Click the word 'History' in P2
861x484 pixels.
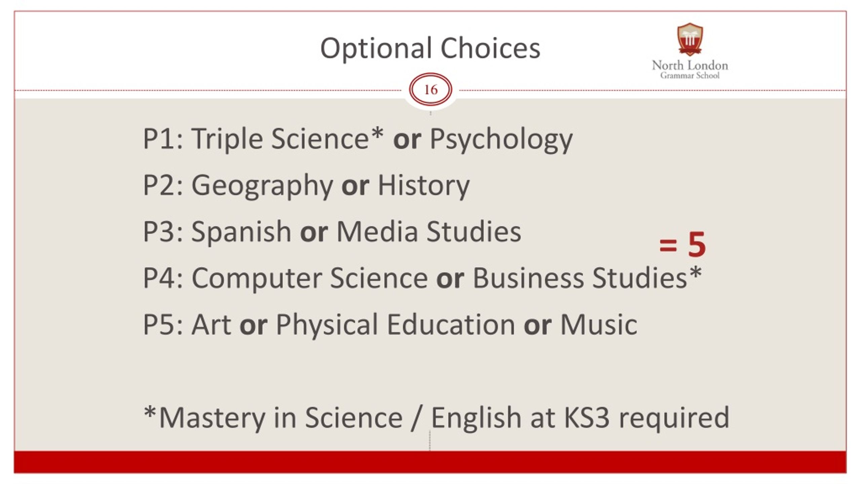click(424, 186)
